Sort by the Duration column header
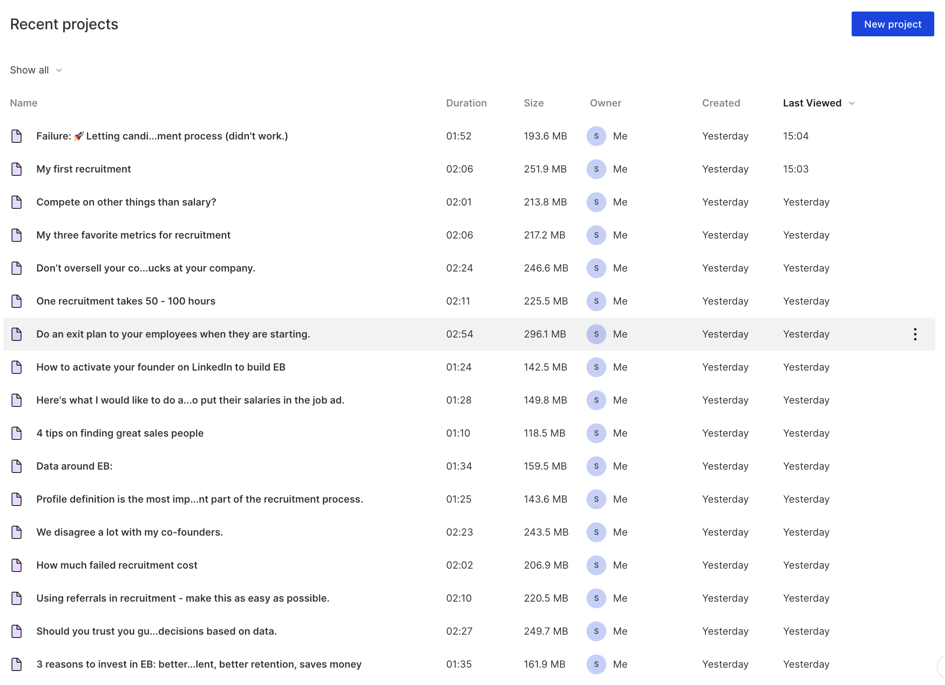This screenshot has height=685, width=945. pyautogui.click(x=466, y=103)
